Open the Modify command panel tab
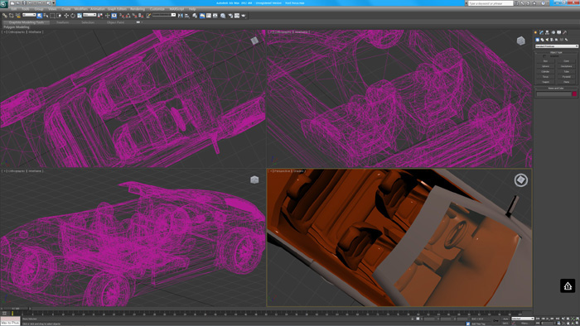Viewport: 580px width, 326px height. coord(541,32)
